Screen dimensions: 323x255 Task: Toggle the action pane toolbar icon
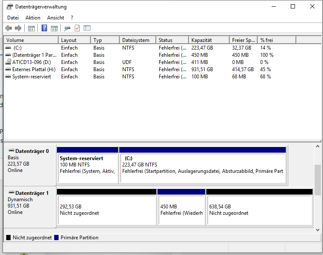[54, 28]
